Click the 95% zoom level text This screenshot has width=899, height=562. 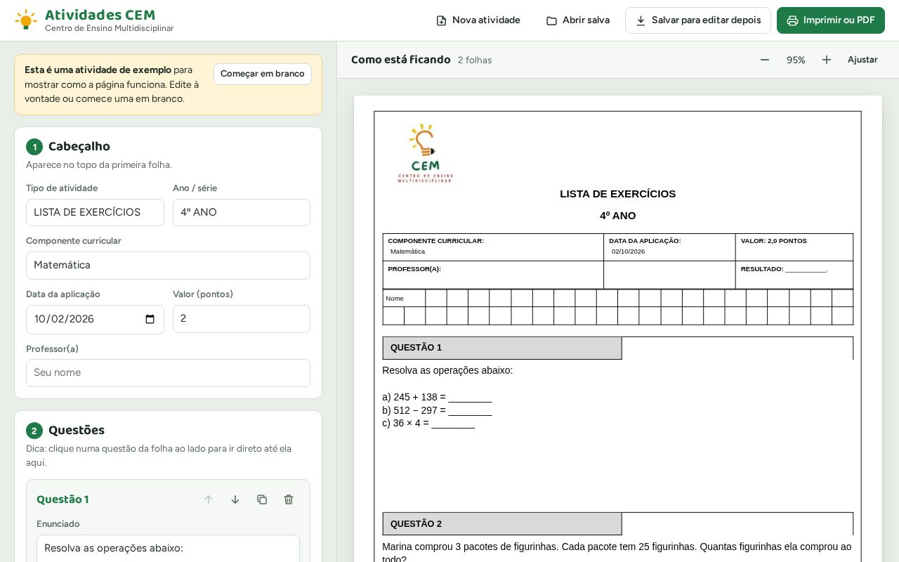796,60
